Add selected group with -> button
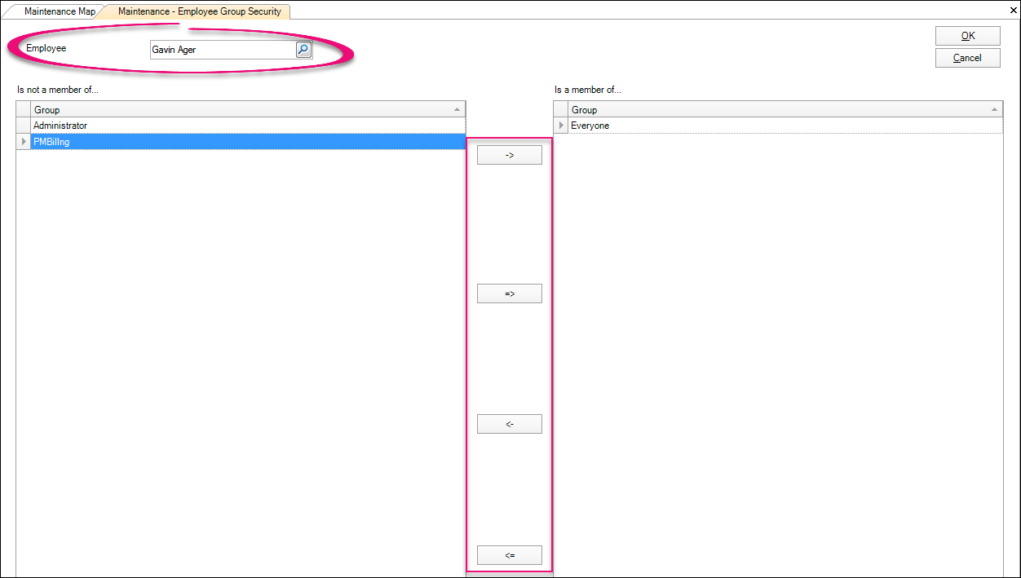Screen dimensions: 1021x578 [509, 155]
